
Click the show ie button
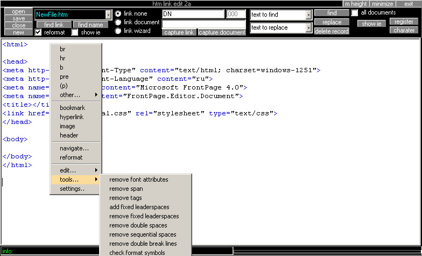pos(371,24)
